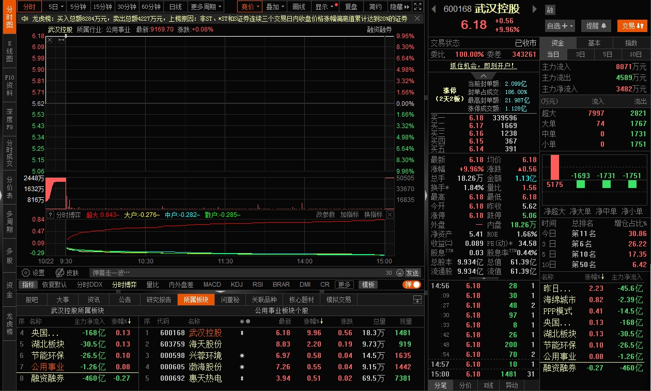The height and width of the screenshot is (391, 651).
Task: Click 融资融券 label above chart
Action: [x=379, y=29]
